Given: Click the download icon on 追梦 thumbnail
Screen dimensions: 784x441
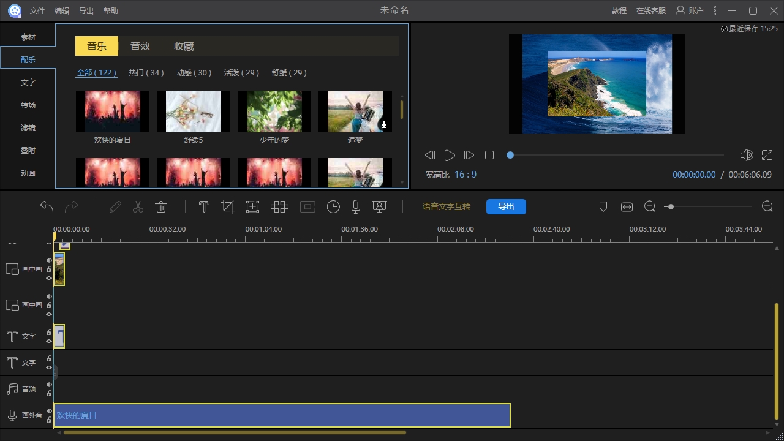Looking at the screenshot, I should (384, 124).
